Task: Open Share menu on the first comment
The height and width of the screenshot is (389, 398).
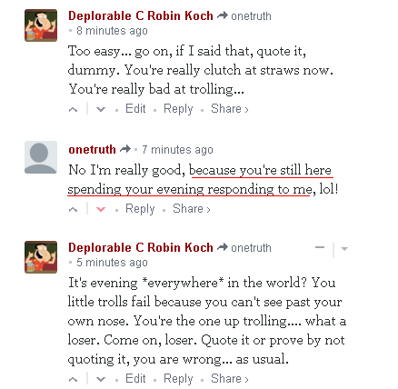Action: (x=230, y=109)
